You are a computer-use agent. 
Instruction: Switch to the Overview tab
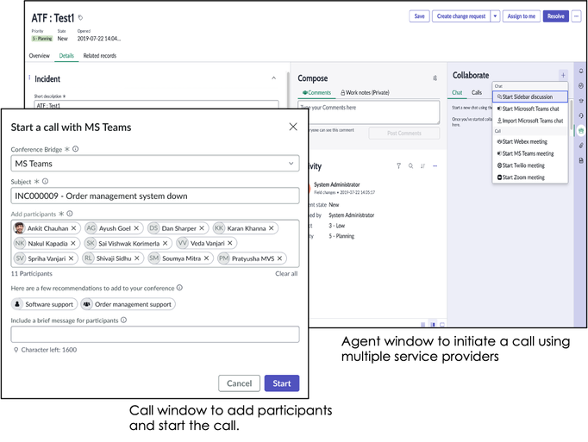tap(40, 55)
